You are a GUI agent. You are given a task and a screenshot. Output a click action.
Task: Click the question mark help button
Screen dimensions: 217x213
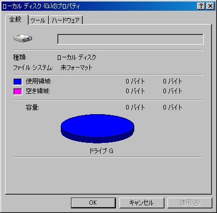[201, 6]
